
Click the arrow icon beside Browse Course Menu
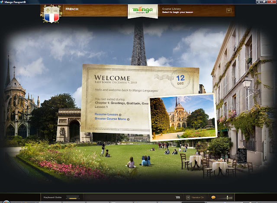click(x=128, y=119)
